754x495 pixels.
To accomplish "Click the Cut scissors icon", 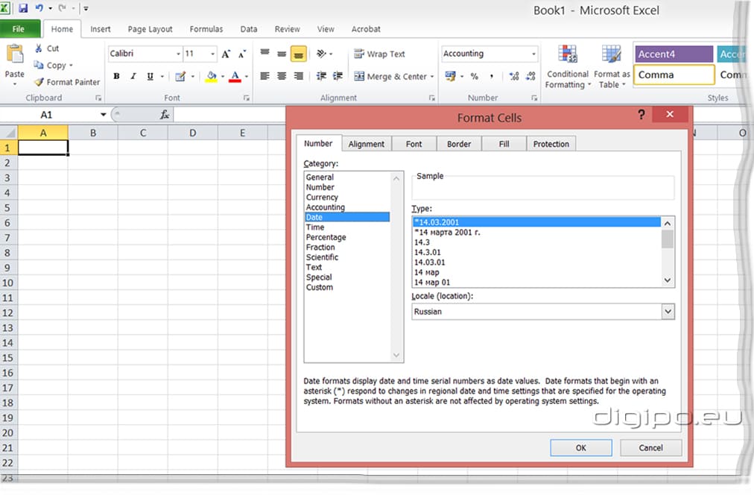I will click(x=39, y=48).
